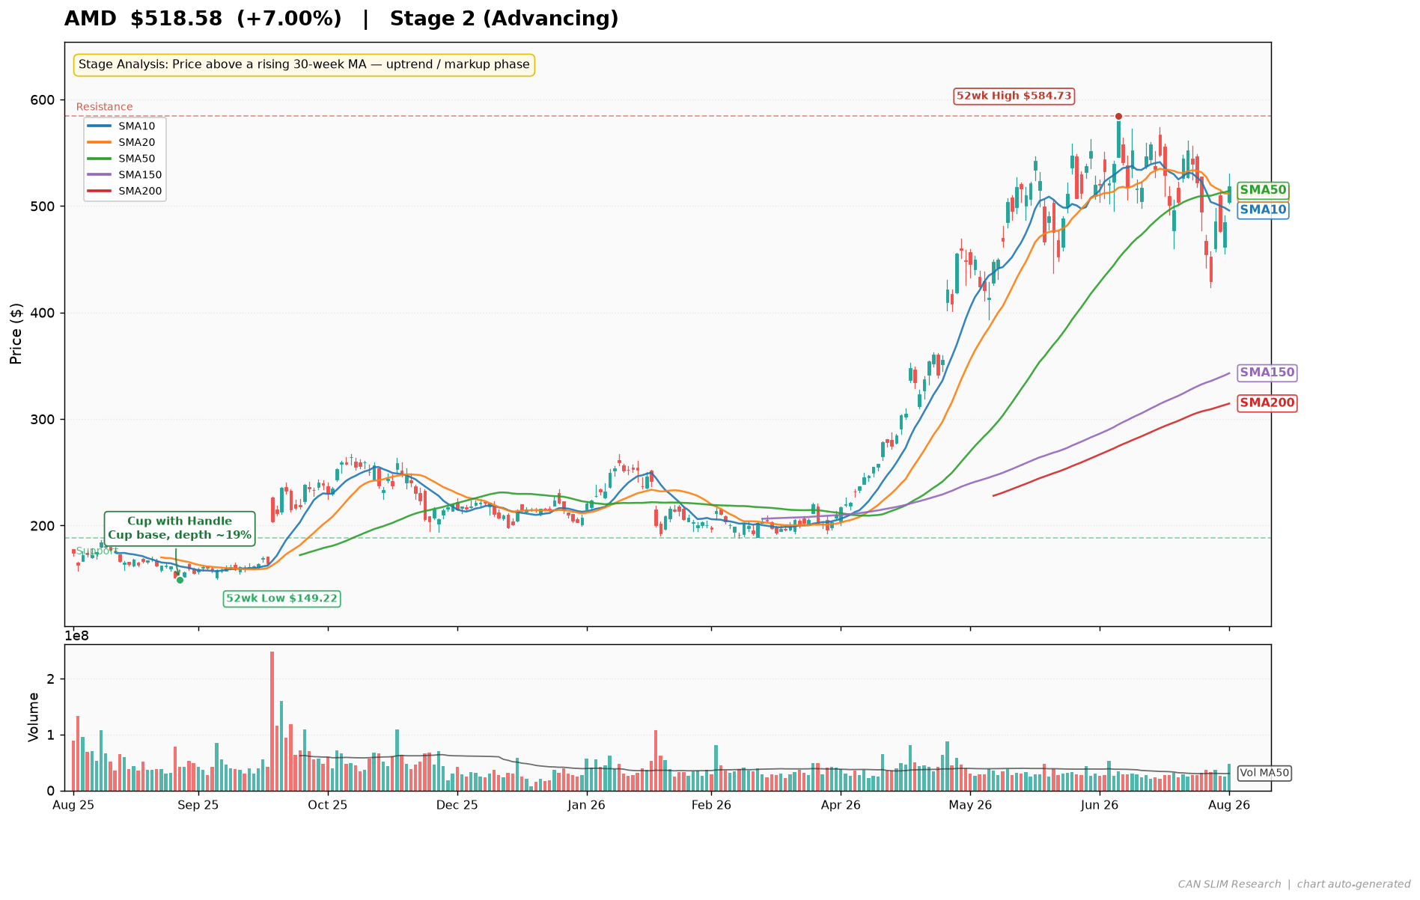Image resolution: width=1420 pixels, height=900 pixels.
Task: Click the 1e8 volume scale label
Action: 76,636
